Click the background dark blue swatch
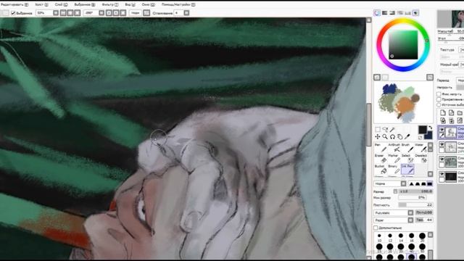 coord(428,136)
